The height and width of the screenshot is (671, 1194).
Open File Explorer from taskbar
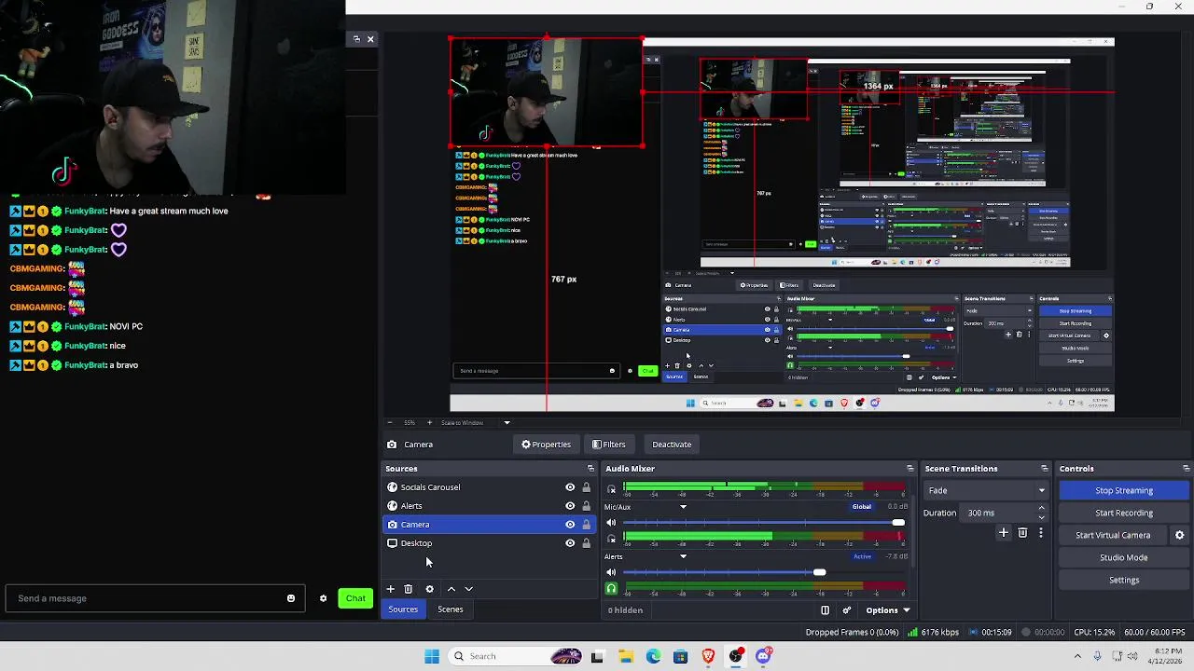click(625, 656)
